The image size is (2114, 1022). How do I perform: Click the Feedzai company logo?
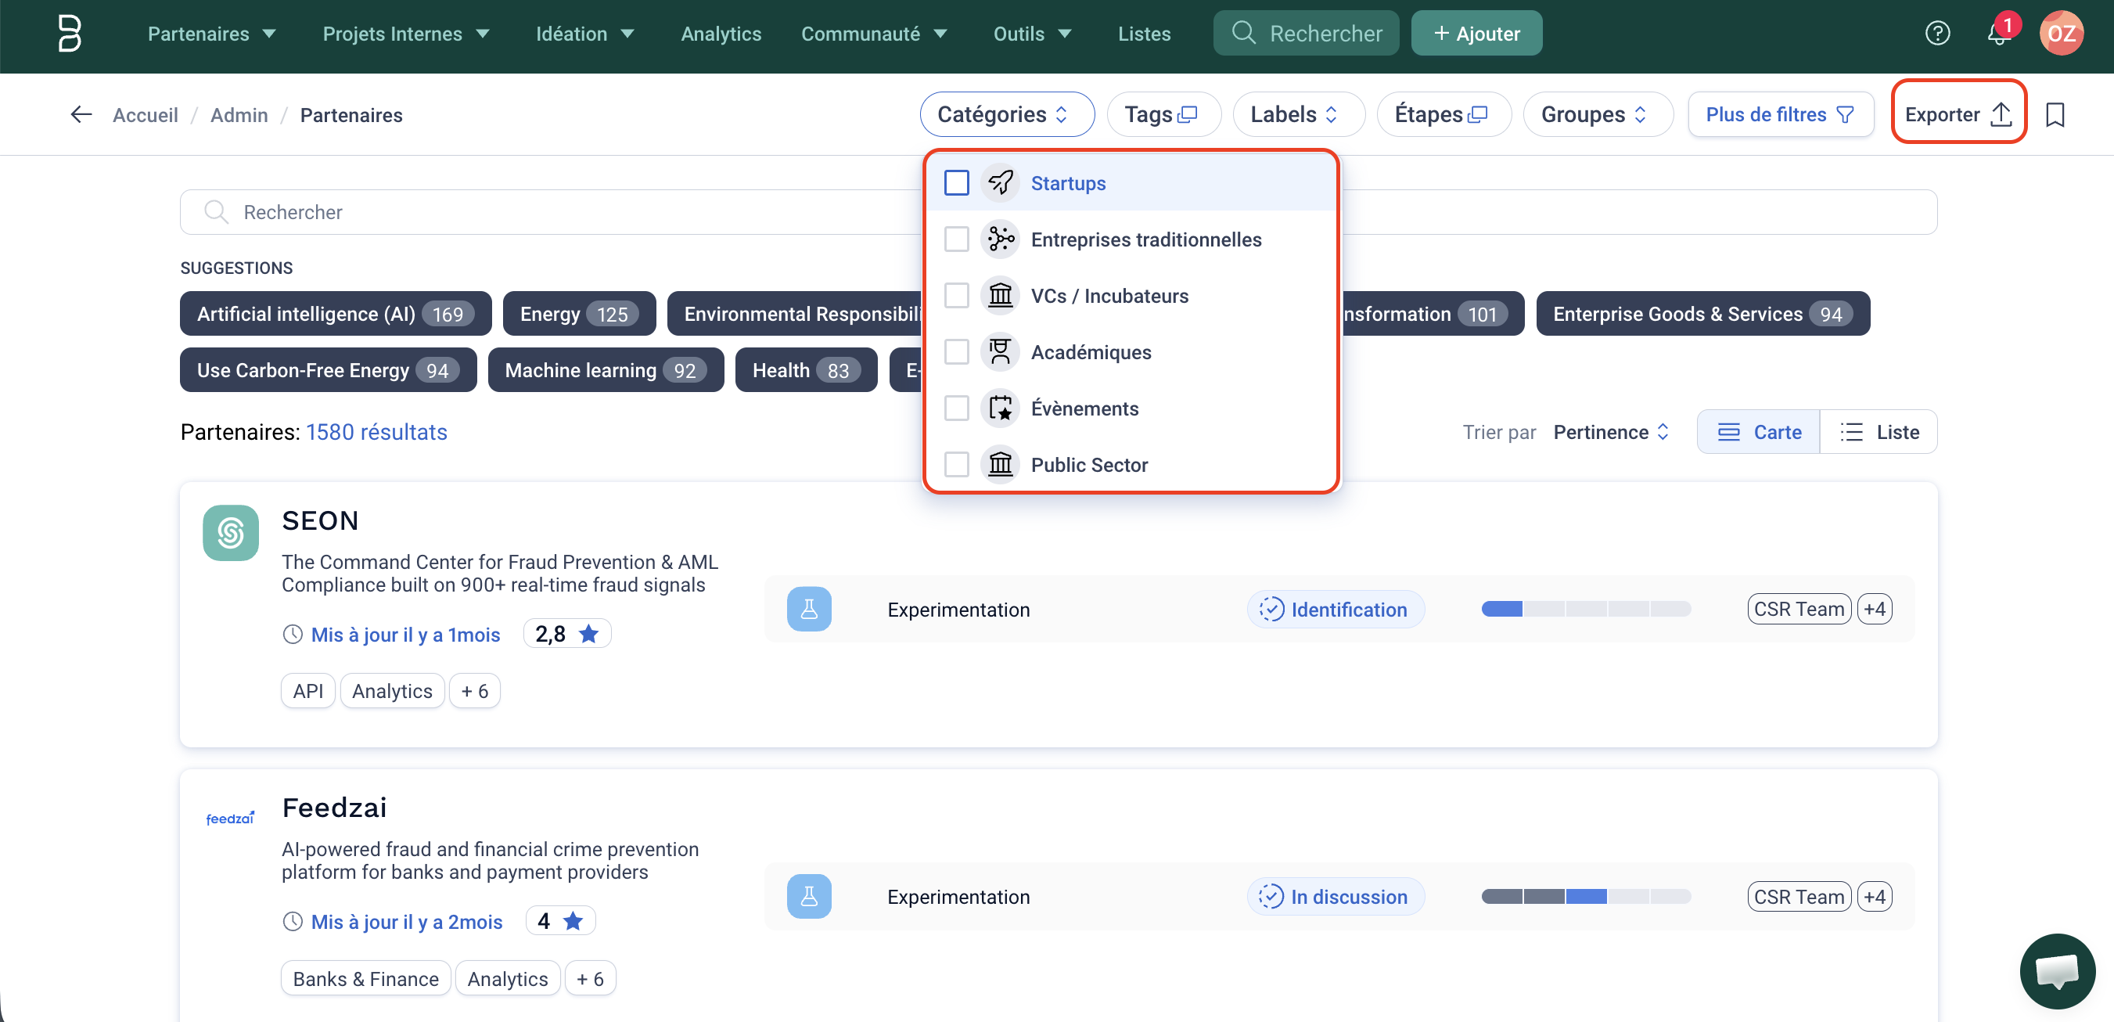pyautogui.click(x=231, y=819)
